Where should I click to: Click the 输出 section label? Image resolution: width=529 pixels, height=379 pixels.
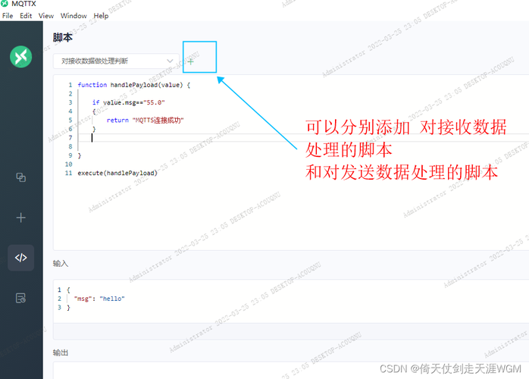click(61, 352)
